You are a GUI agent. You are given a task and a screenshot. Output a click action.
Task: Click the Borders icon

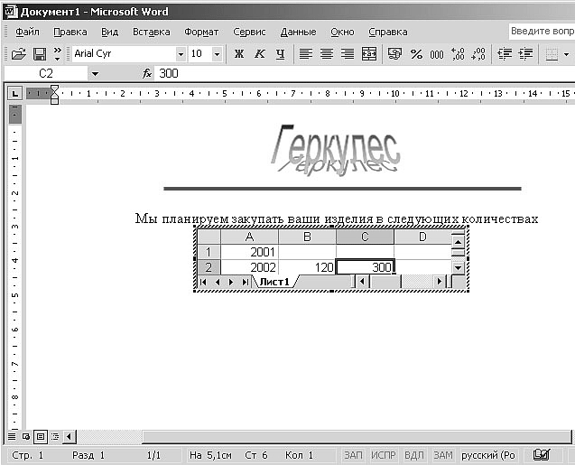tap(552, 54)
